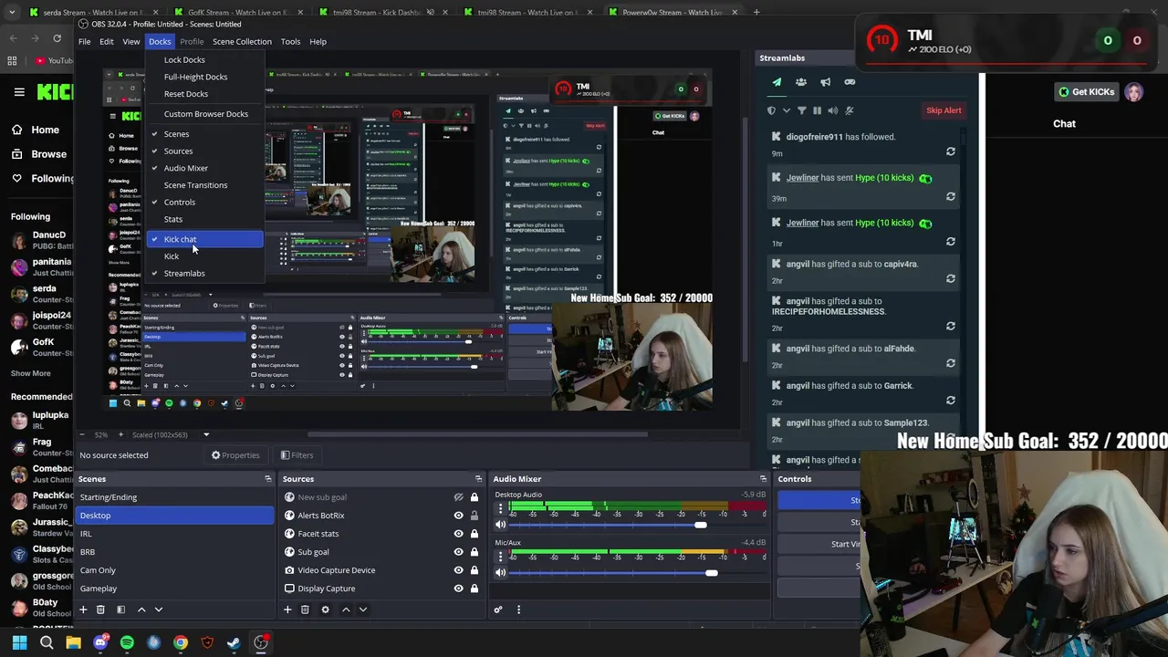The width and height of the screenshot is (1168, 657).
Task: Replay the diogofreire911 follow alert
Action: tap(951, 152)
